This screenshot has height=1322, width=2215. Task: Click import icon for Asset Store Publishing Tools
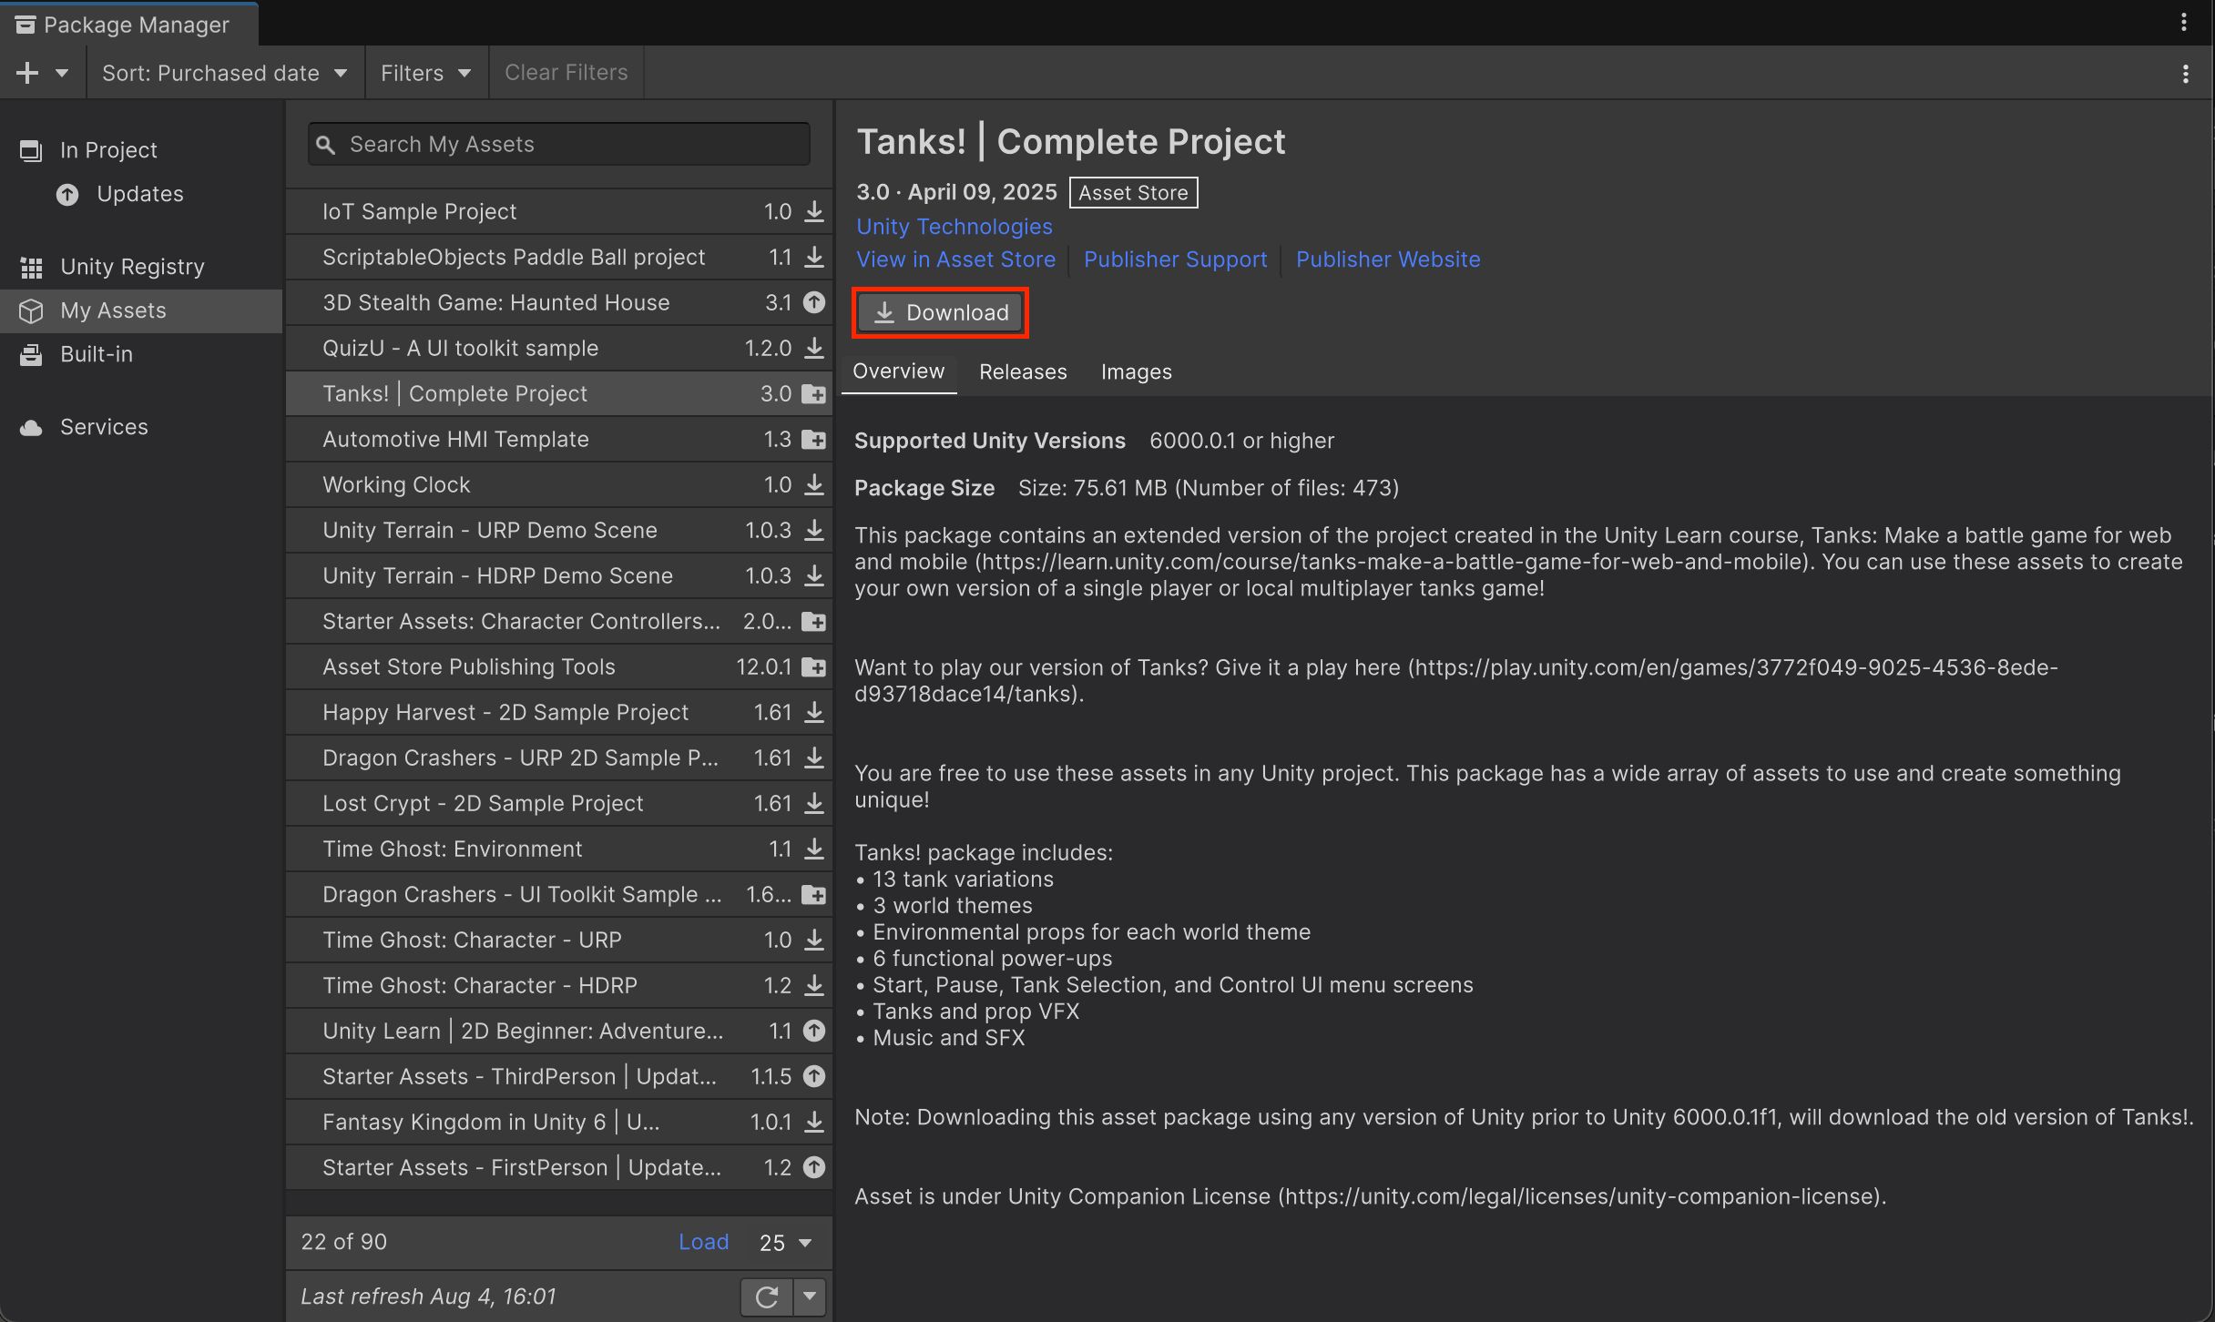tap(813, 667)
